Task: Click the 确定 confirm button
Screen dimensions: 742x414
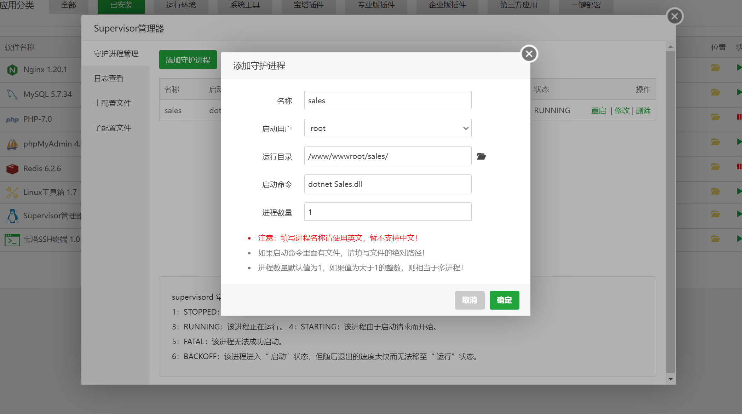Action: 504,300
